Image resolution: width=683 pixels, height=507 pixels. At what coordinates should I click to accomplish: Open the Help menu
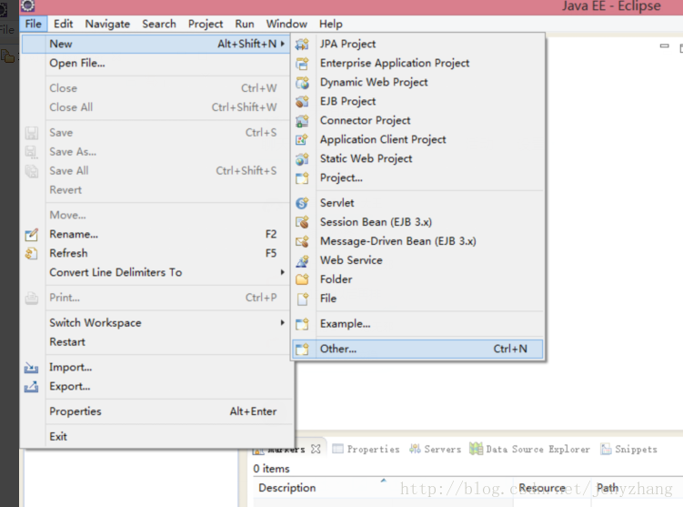click(x=331, y=24)
